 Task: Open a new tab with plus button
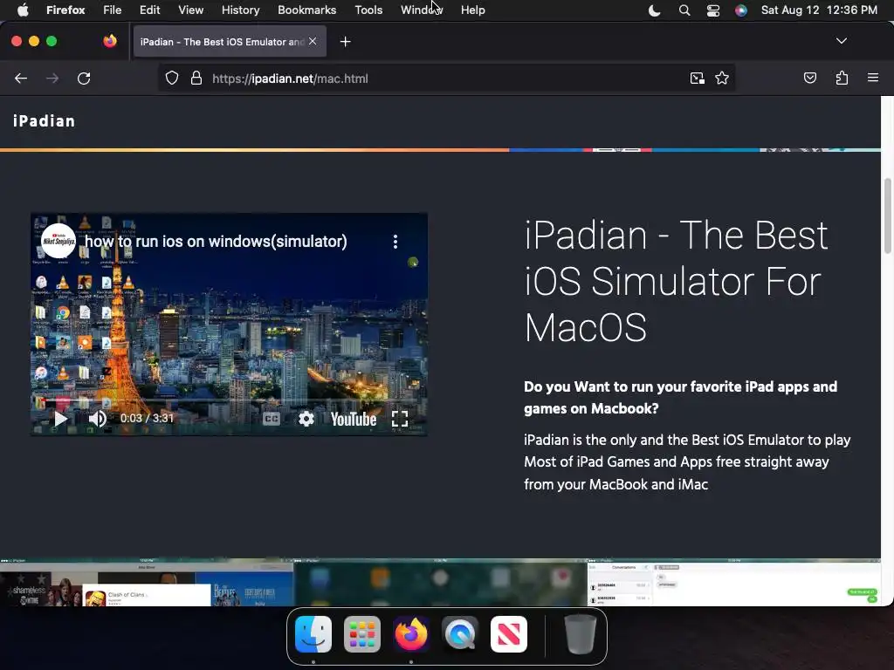[345, 42]
